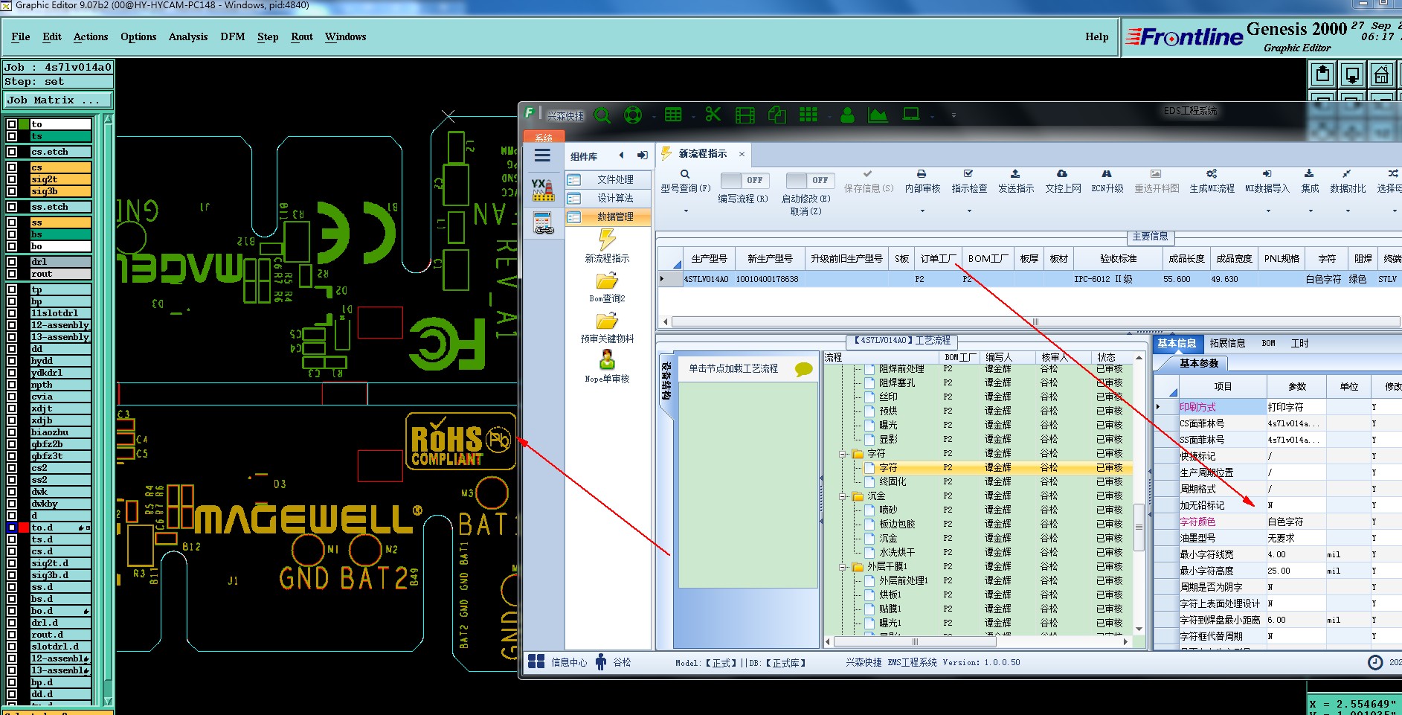Open Nope单审核 person icon
This screenshot has height=715, width=1402.
607,359
